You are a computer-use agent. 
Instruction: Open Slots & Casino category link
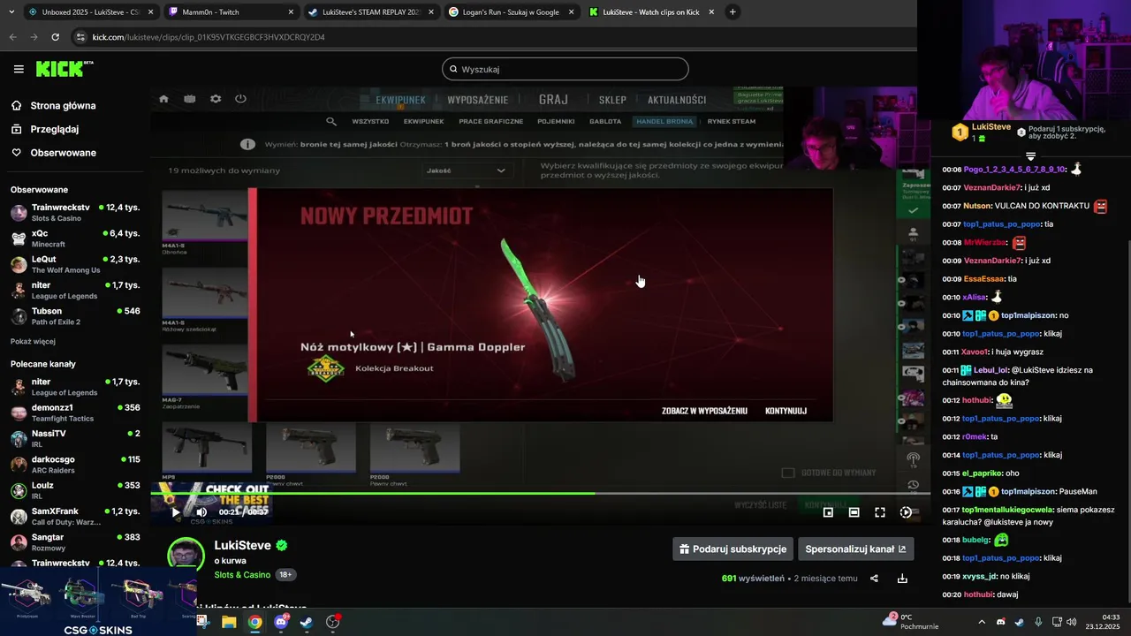[242, 575]
